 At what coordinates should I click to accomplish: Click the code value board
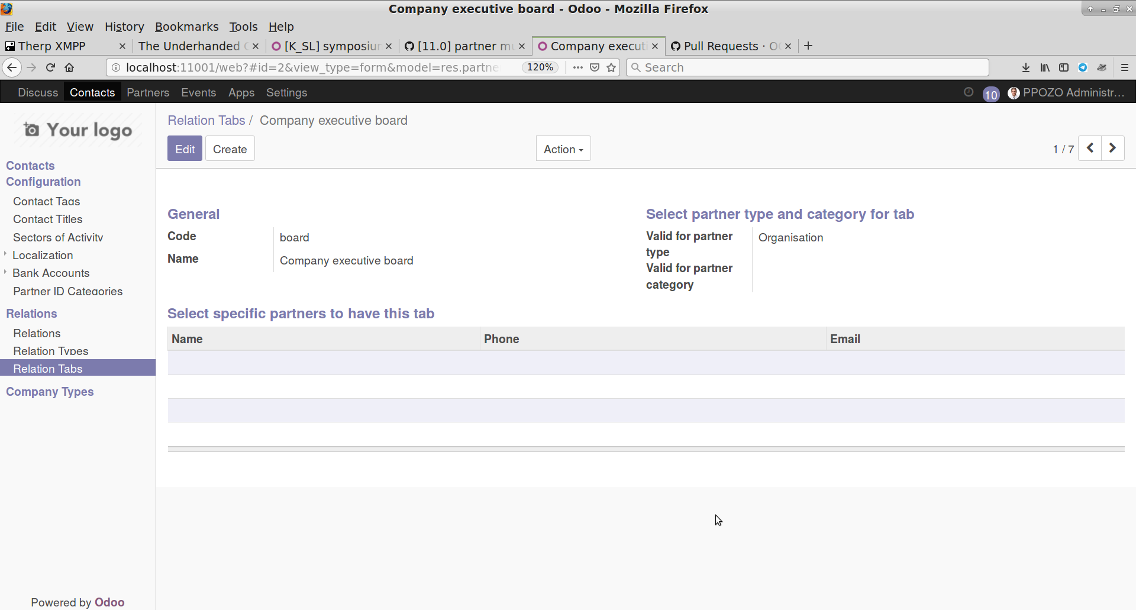pyautogui.click(x=294, y=237)
